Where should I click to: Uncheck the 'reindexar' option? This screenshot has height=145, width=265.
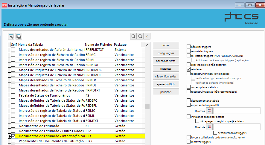click(189, 69)
